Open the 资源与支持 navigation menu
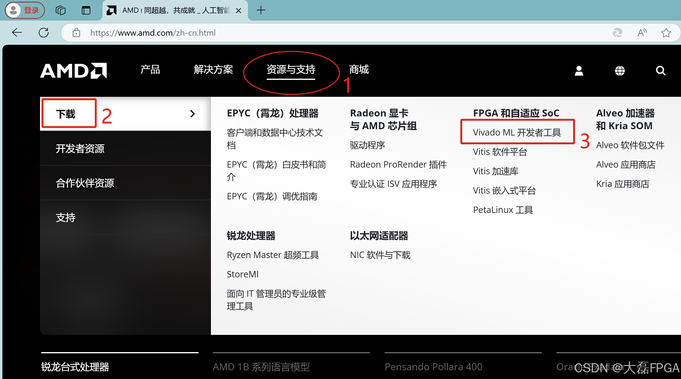 point(291,70)
